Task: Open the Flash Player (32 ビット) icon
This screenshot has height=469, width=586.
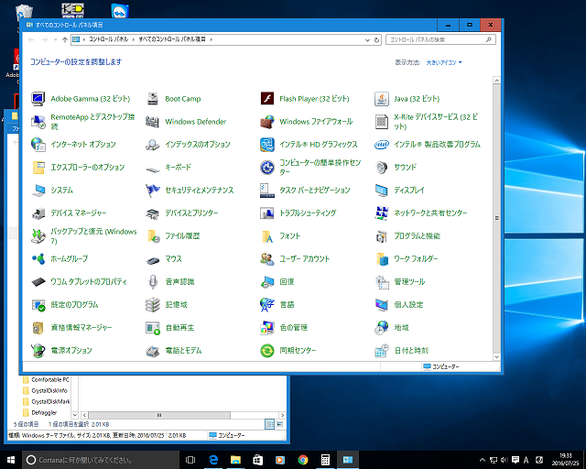Action: click(266, 99)
